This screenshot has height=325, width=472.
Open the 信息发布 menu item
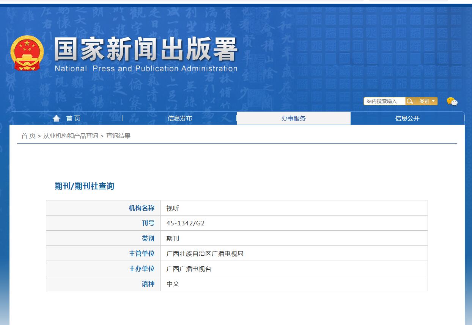[x=180, y=118]
